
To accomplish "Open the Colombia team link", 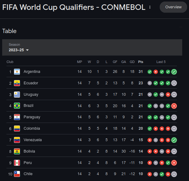I will [x=32, y=128].
